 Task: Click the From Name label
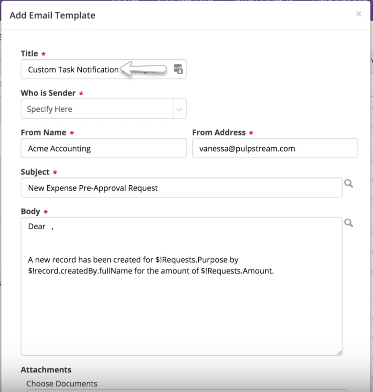(43, 132)
